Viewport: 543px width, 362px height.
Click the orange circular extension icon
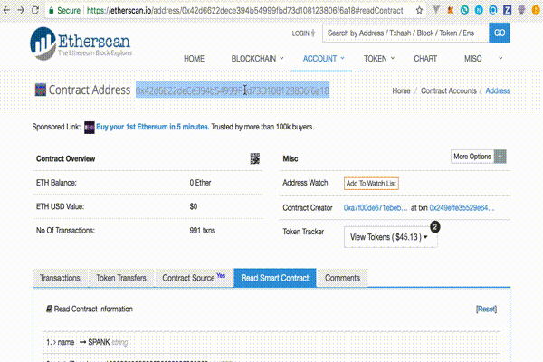point(536,10)
